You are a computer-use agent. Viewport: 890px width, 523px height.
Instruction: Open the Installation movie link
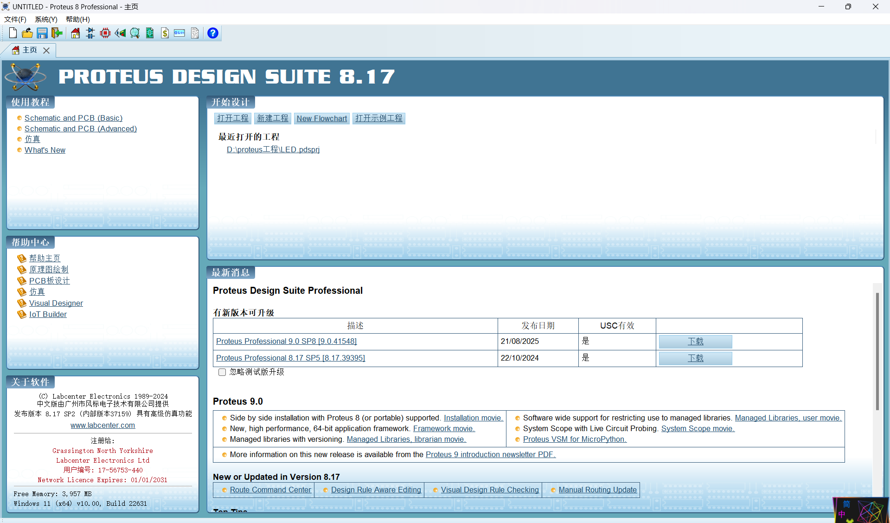pos(474,418)
